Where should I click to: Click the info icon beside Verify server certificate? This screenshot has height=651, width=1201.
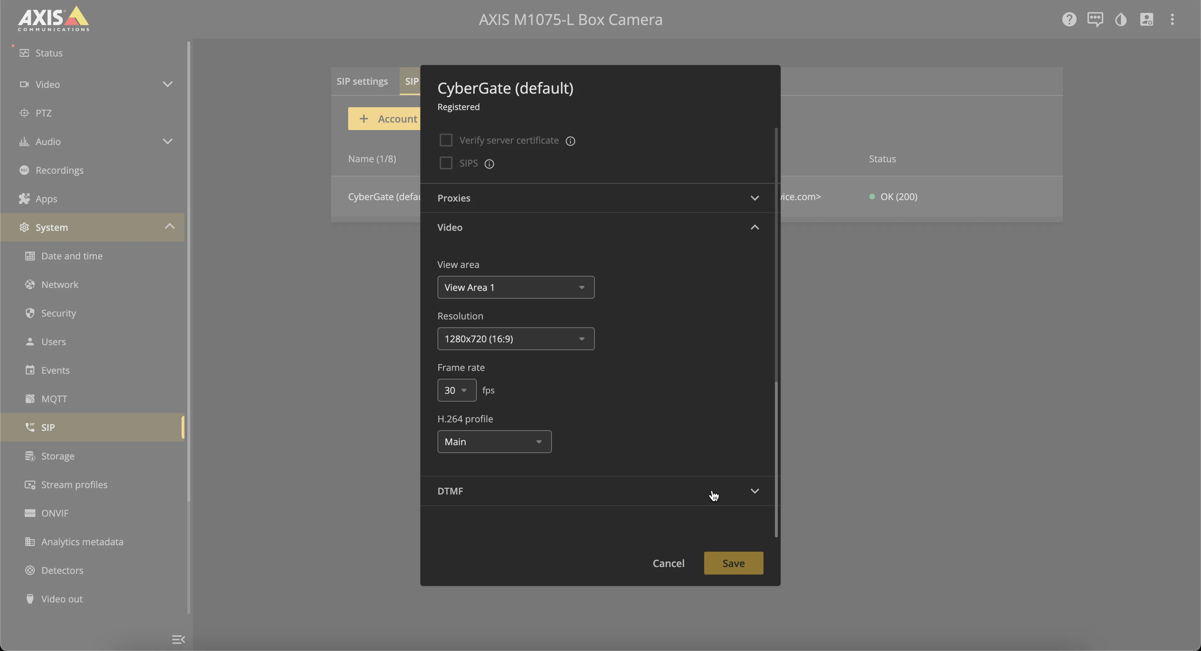tap(570, 141)
